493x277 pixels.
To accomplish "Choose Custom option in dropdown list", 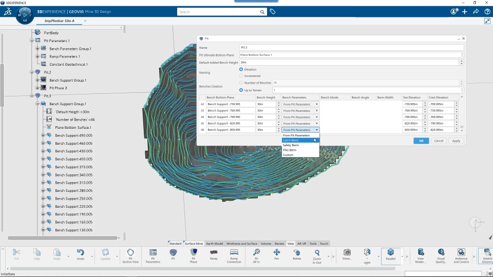I will click(x=300, y=155).
